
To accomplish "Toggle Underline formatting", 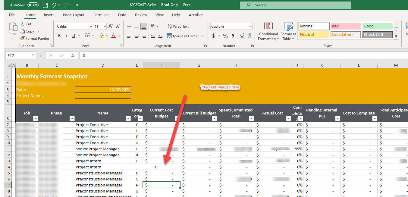I will click(74, 36).
